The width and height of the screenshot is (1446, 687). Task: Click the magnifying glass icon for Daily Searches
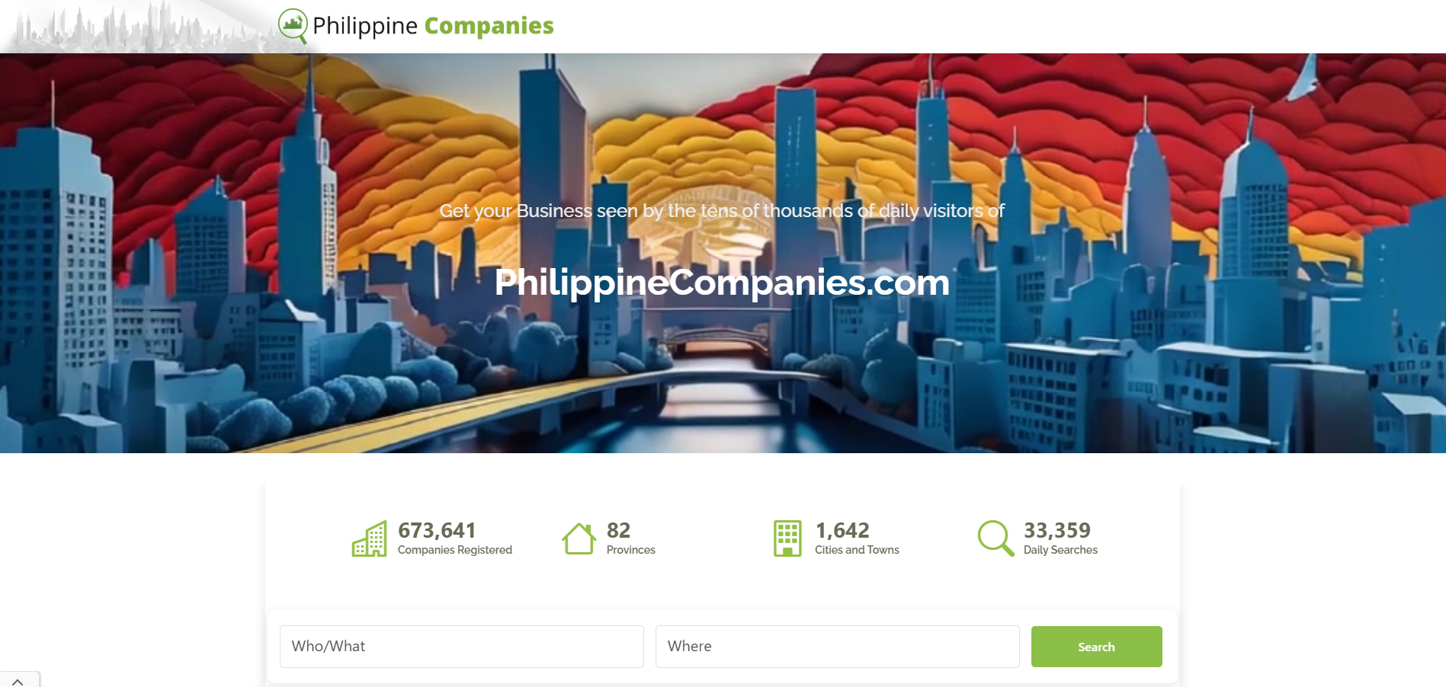coord(996,538)
